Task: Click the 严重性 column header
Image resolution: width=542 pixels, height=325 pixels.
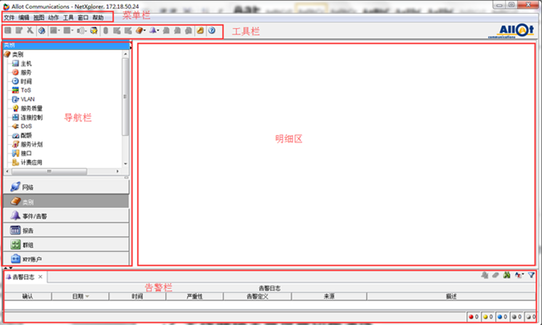Action: coord(195,296)
